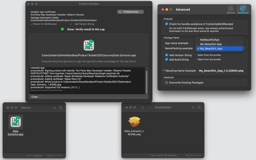The image size is (256, 160).
Task: Switch to the Advanced preferences tab
Action: pos(243,10)
